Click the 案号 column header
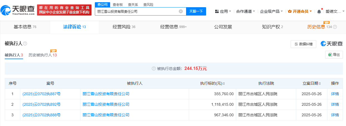 click(x=50, y=84)
